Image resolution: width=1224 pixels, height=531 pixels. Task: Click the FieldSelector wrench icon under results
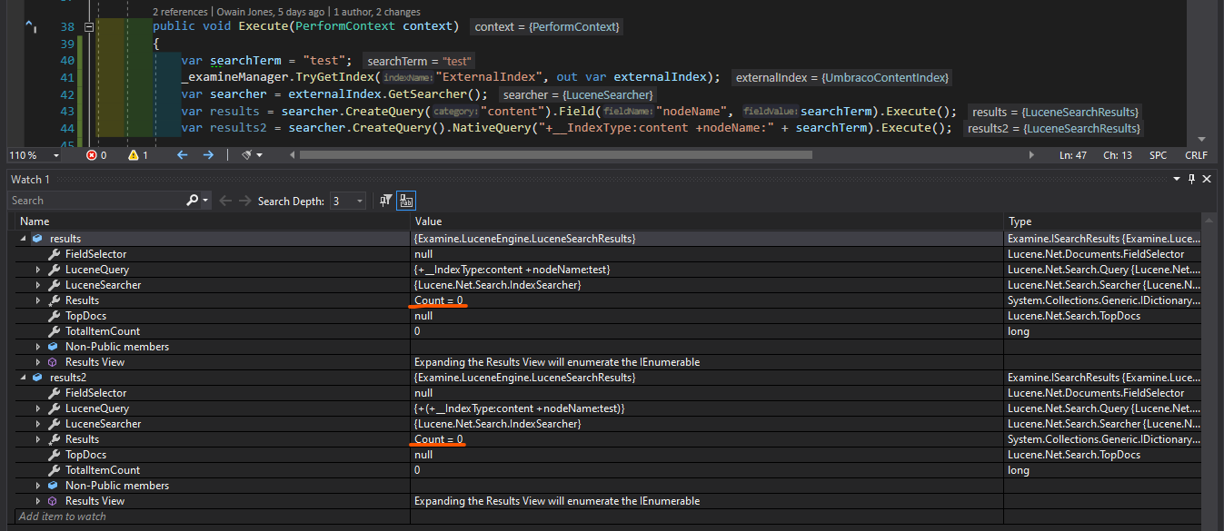(x=53, y=254)
